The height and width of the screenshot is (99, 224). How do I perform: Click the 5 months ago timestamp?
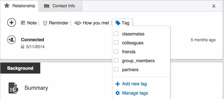[203, 40]
